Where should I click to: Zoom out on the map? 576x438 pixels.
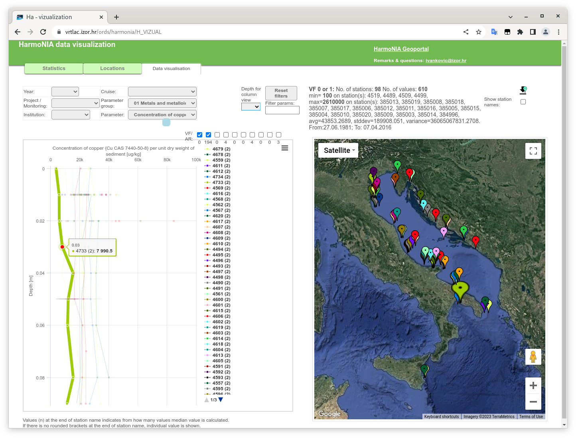(x=533, y=402)
